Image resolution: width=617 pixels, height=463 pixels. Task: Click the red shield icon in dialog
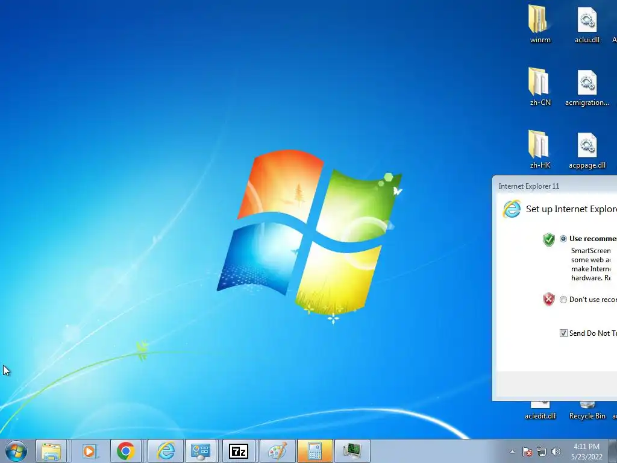pos(548,300)
